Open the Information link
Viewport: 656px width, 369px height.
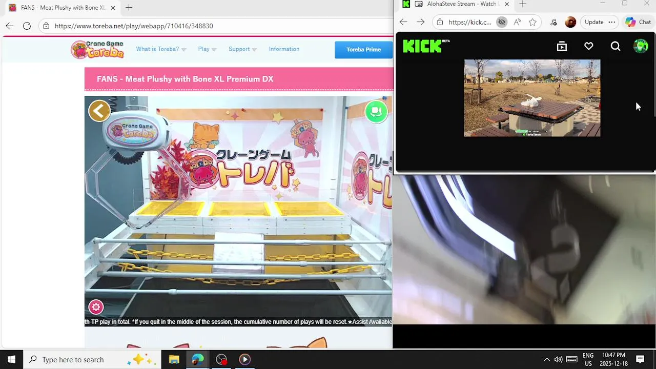click(x=284, y=49)
